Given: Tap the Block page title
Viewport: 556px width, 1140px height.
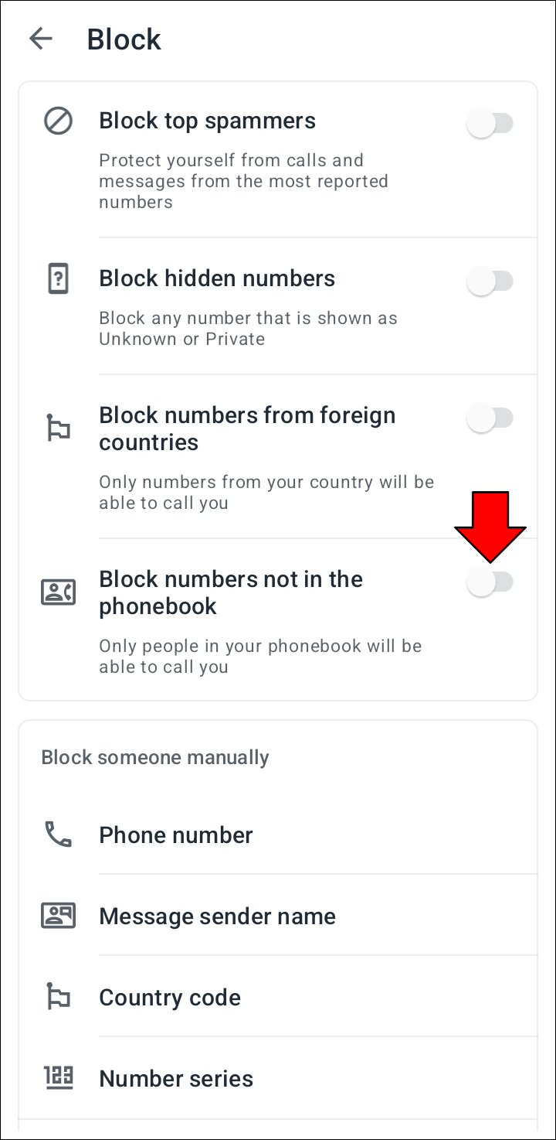Looking at the screenshot, I should [x=124, y=39].
